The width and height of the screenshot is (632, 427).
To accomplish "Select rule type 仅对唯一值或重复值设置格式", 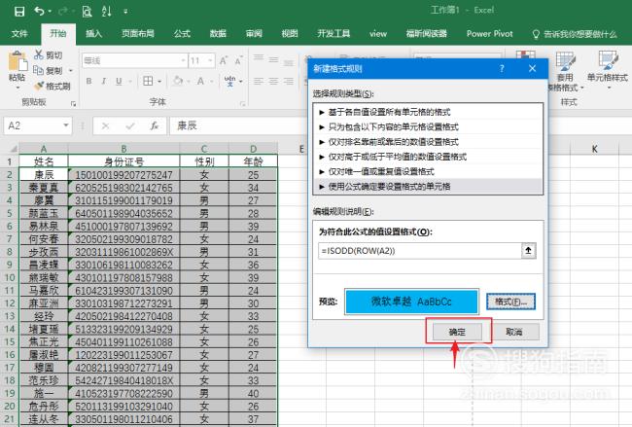I will tap(428, 172).
